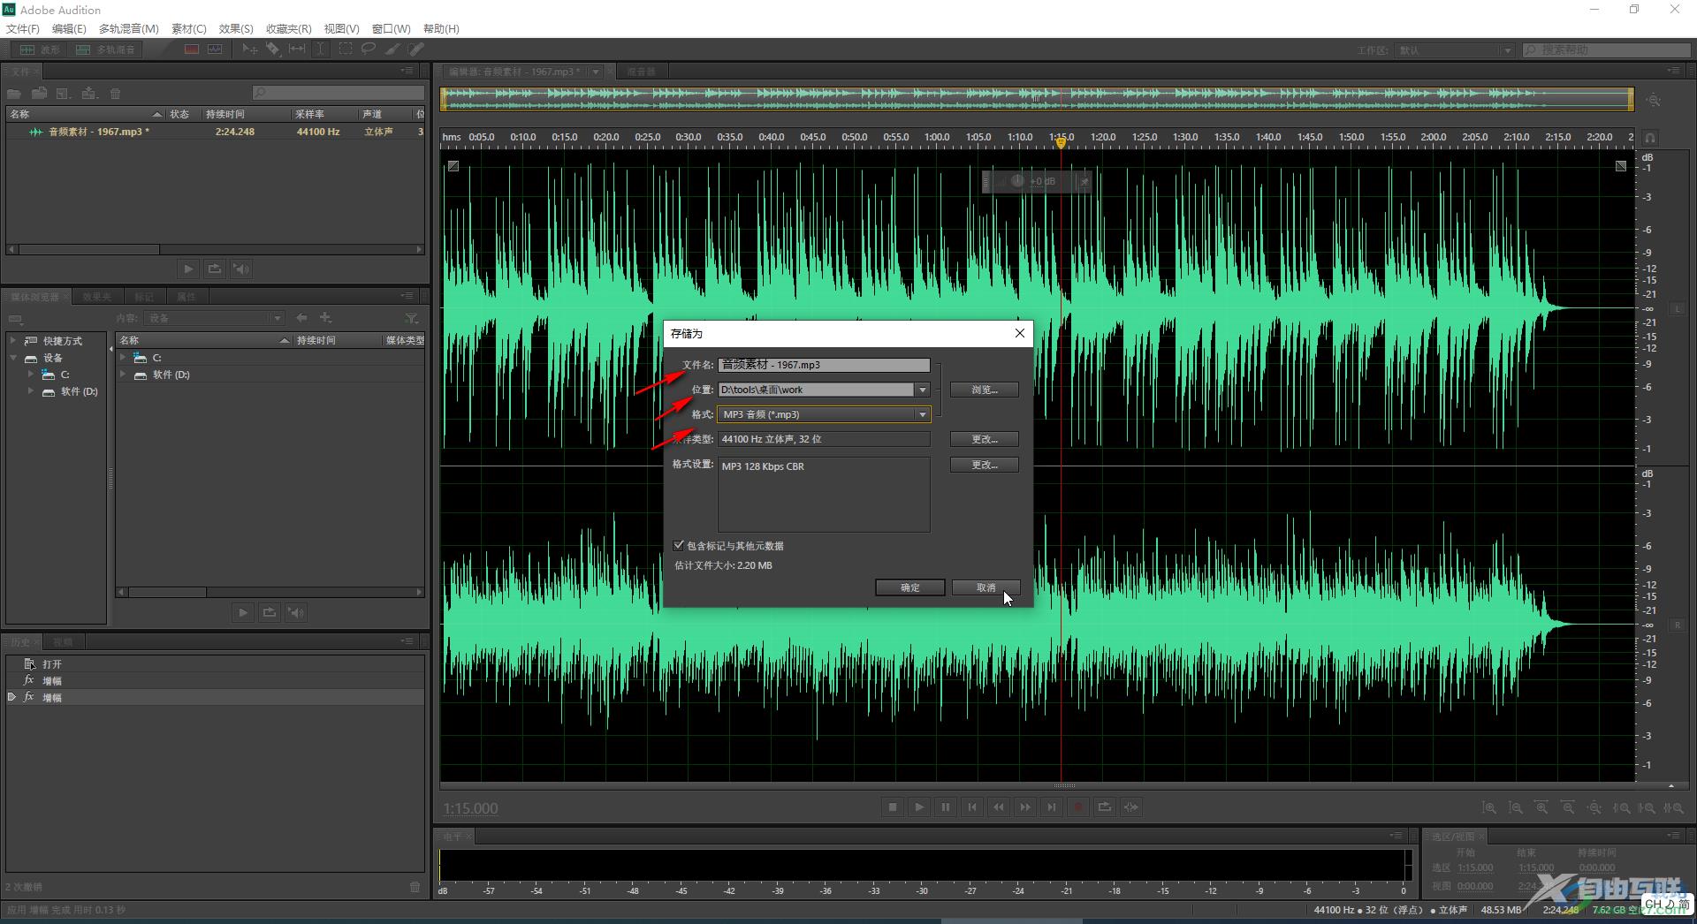
Task: Open the Help menu
Action: click(441, 28)
